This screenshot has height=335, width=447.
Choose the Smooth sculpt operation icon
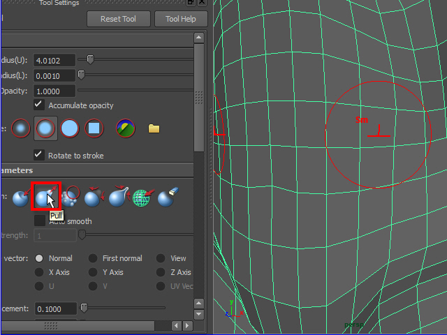pyautogui.click(x=70, y=198)
